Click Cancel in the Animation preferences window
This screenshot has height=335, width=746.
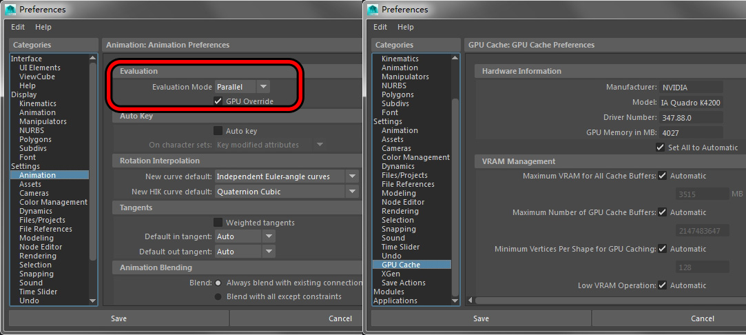click(340, 318)
